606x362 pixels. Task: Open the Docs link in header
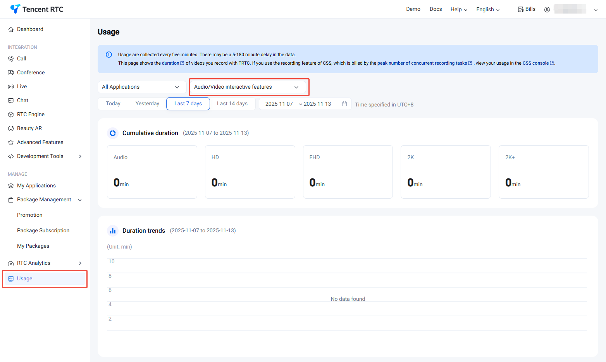click(x=436, y=9)
